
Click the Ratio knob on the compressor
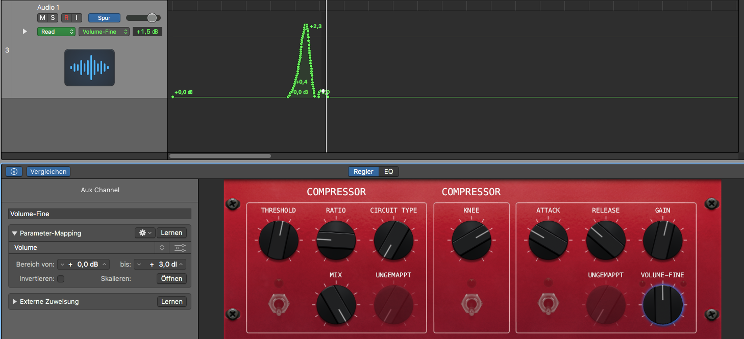(336, 240)
